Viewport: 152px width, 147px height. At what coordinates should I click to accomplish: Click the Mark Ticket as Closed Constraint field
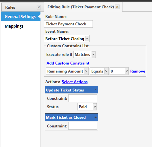pyautogui.click(x=83, y=126)
